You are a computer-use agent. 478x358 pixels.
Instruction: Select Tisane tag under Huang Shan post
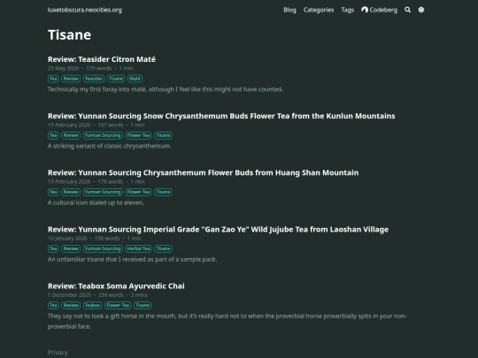163,192
